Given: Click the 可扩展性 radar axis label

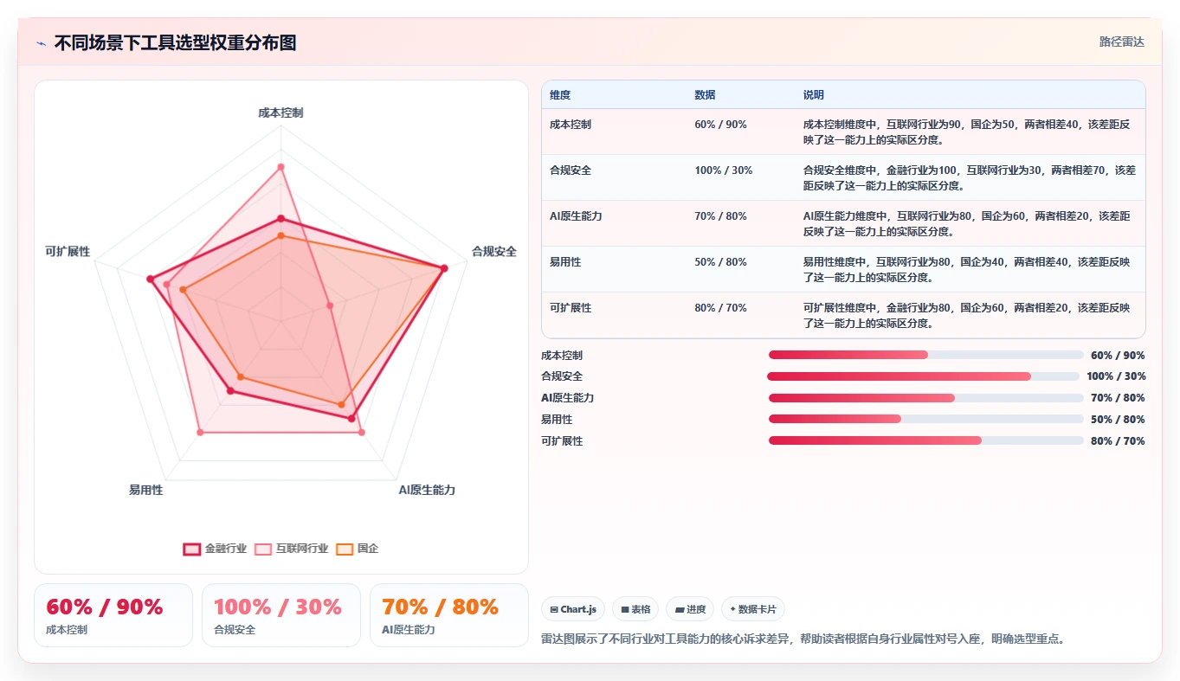Looking at the screenshot, I should coord(68,252).
